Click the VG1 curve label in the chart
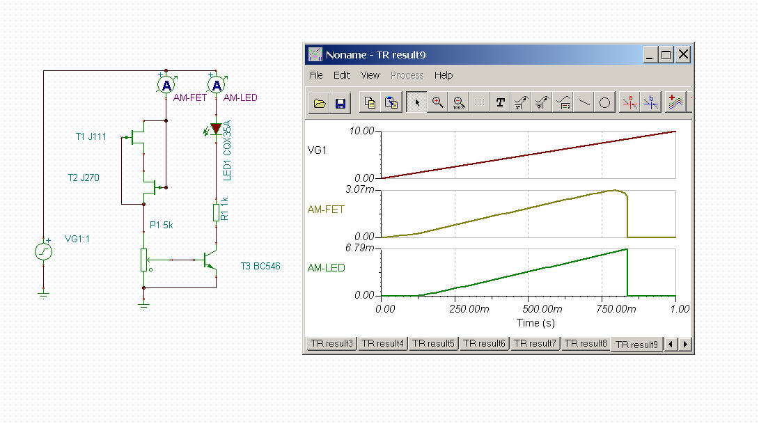 click(x=317, y=150)
